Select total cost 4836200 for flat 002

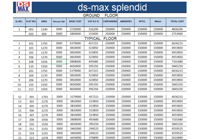[x=177, y=29]
